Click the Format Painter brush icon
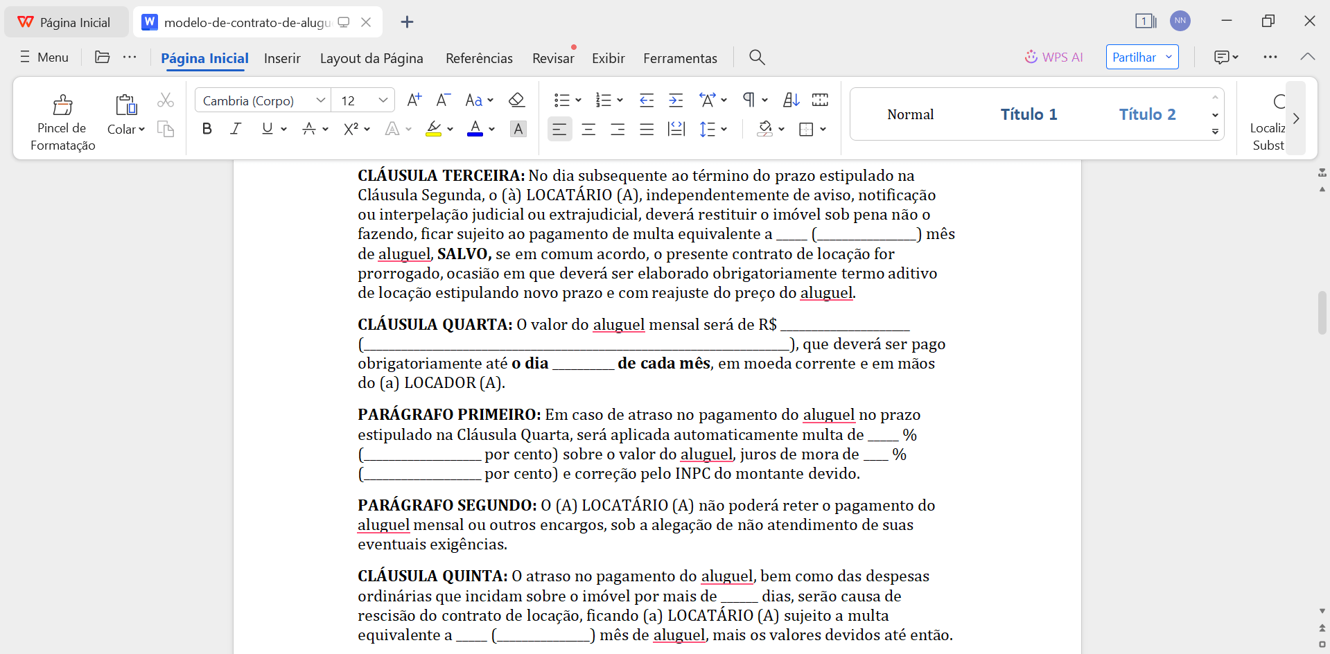This screenshot has width=1330, height=654. 62,105
